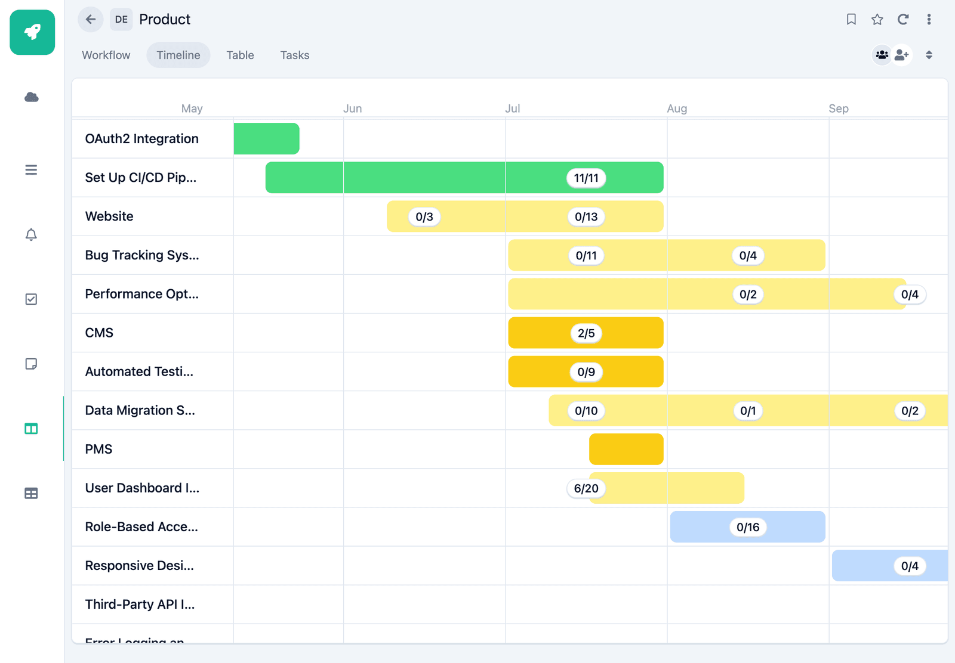This screenshot has width=955, height=663.
Task: Click the Sep month header
Action: [839, 109]
